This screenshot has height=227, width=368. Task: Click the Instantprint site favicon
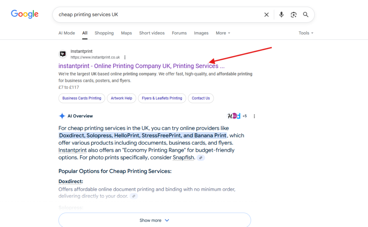[x=63, y=54]
